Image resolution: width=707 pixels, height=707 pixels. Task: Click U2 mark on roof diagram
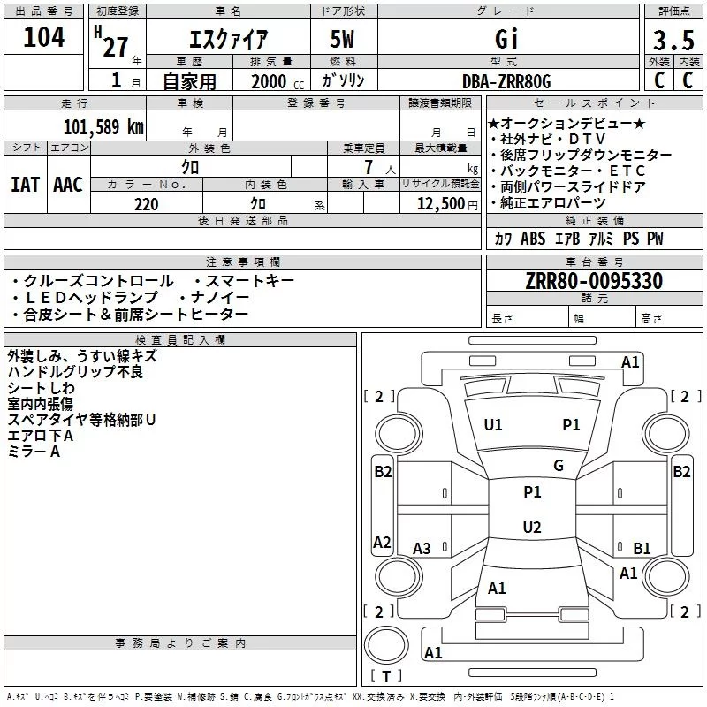(x=532, y=527)
